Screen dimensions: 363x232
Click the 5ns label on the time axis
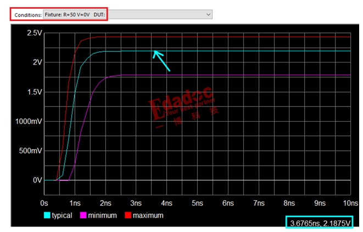click(x=198, y=202)
